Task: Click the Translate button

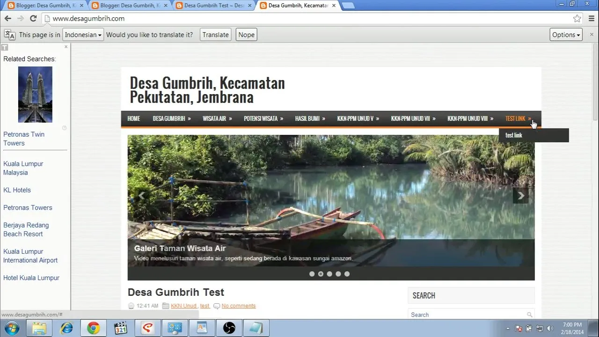Action: pos(216,35)
